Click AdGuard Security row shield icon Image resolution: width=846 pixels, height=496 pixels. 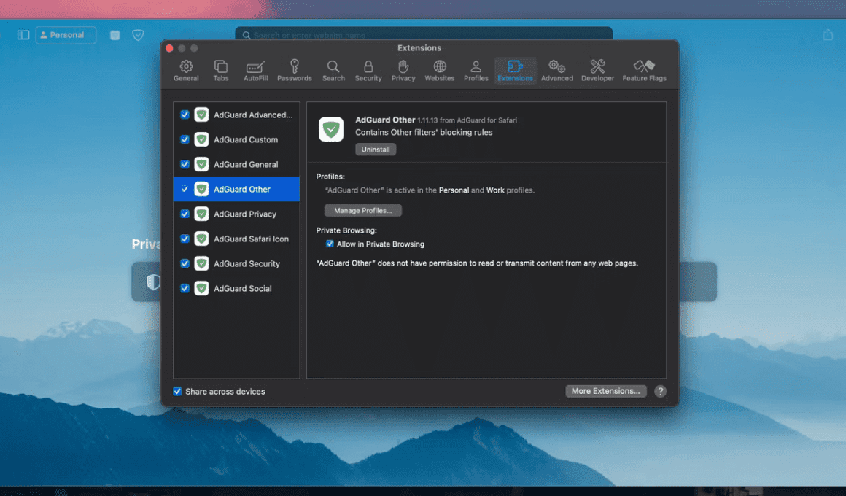(x=202, y=263)
